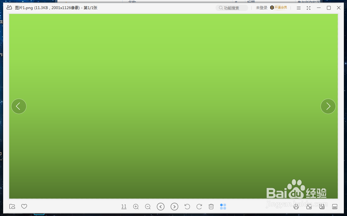Close the image viewer window
This screenshot has height=216, width=347.
339,8
